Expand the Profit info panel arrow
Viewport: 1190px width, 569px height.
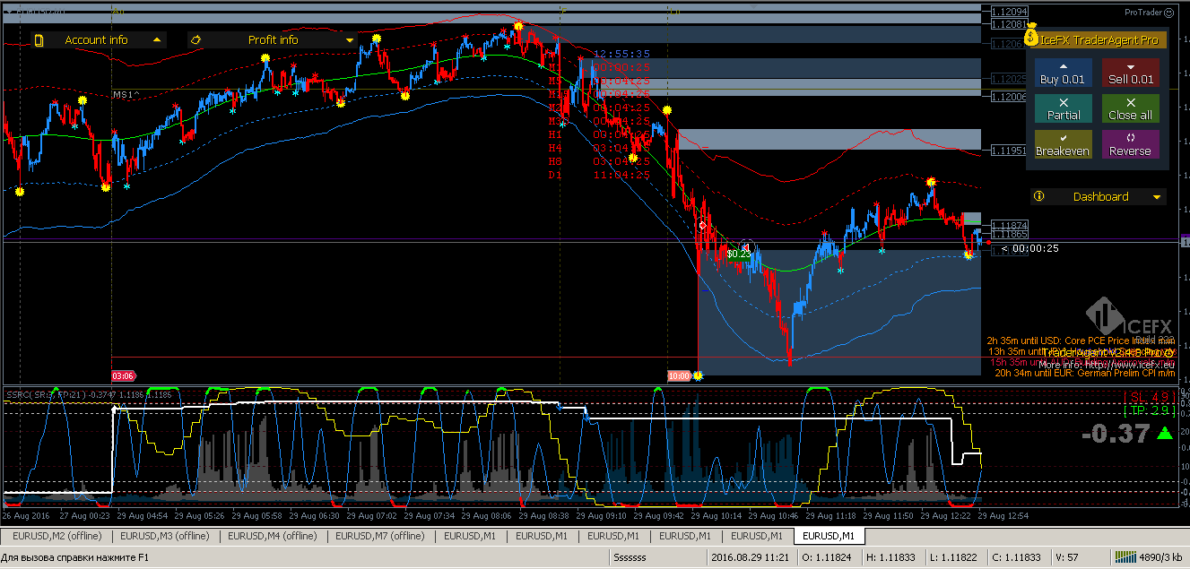pyautogui.click(x=350, y=40)
